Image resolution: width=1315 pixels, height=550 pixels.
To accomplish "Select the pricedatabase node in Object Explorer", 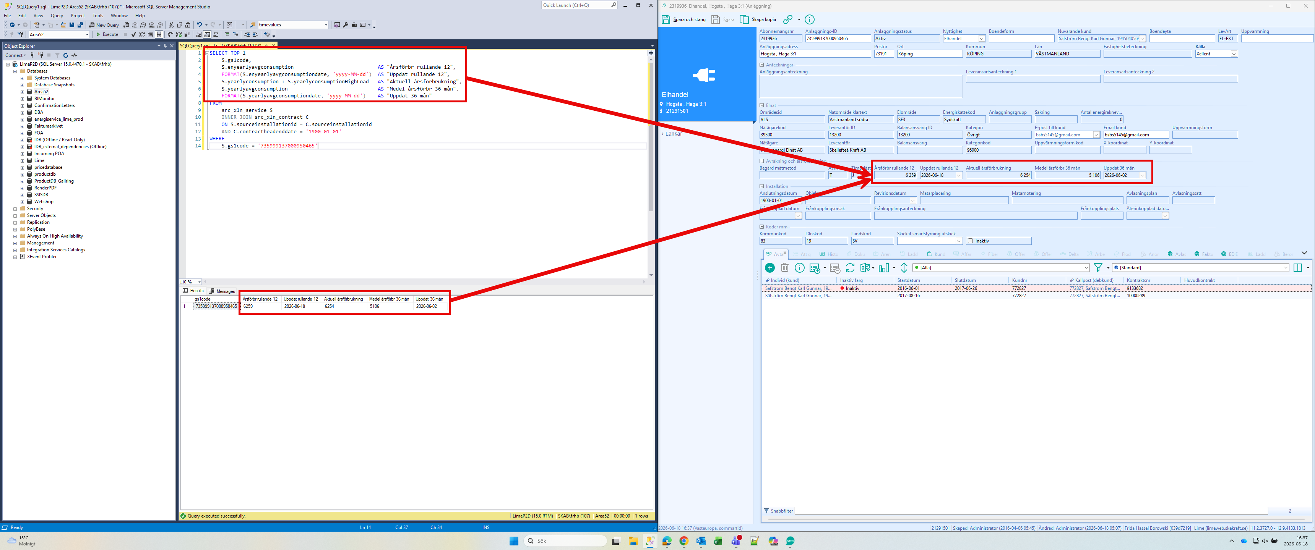I will pos(48,167).
